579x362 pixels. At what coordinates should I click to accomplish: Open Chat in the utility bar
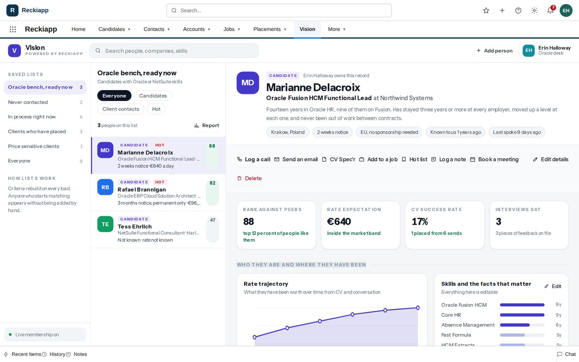(567, 354)
